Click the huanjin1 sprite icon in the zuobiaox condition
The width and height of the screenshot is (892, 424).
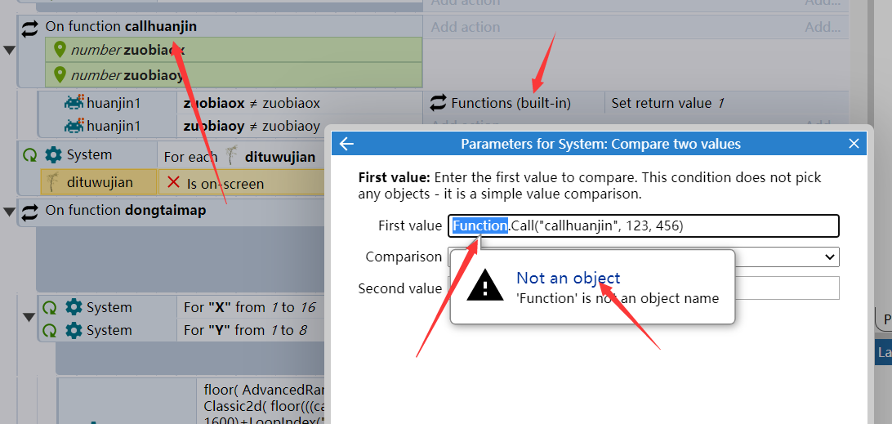point(74,103)
